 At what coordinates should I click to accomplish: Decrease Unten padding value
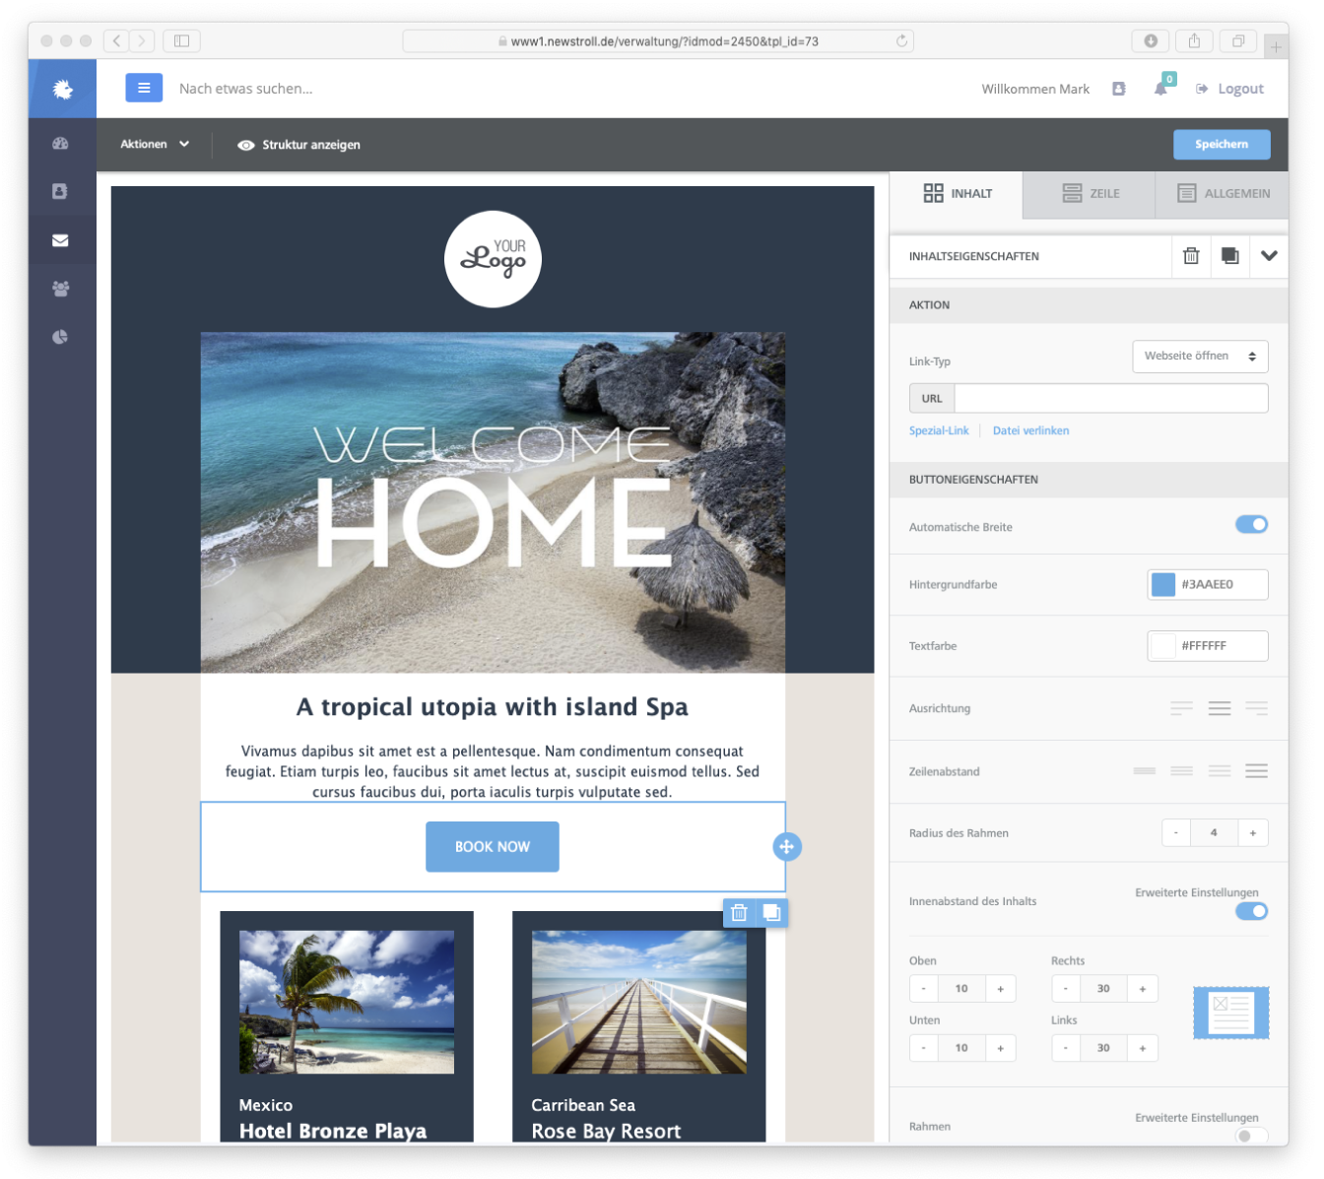[x=923, y=1048]
